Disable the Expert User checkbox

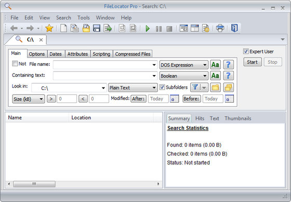pos(246,51)
